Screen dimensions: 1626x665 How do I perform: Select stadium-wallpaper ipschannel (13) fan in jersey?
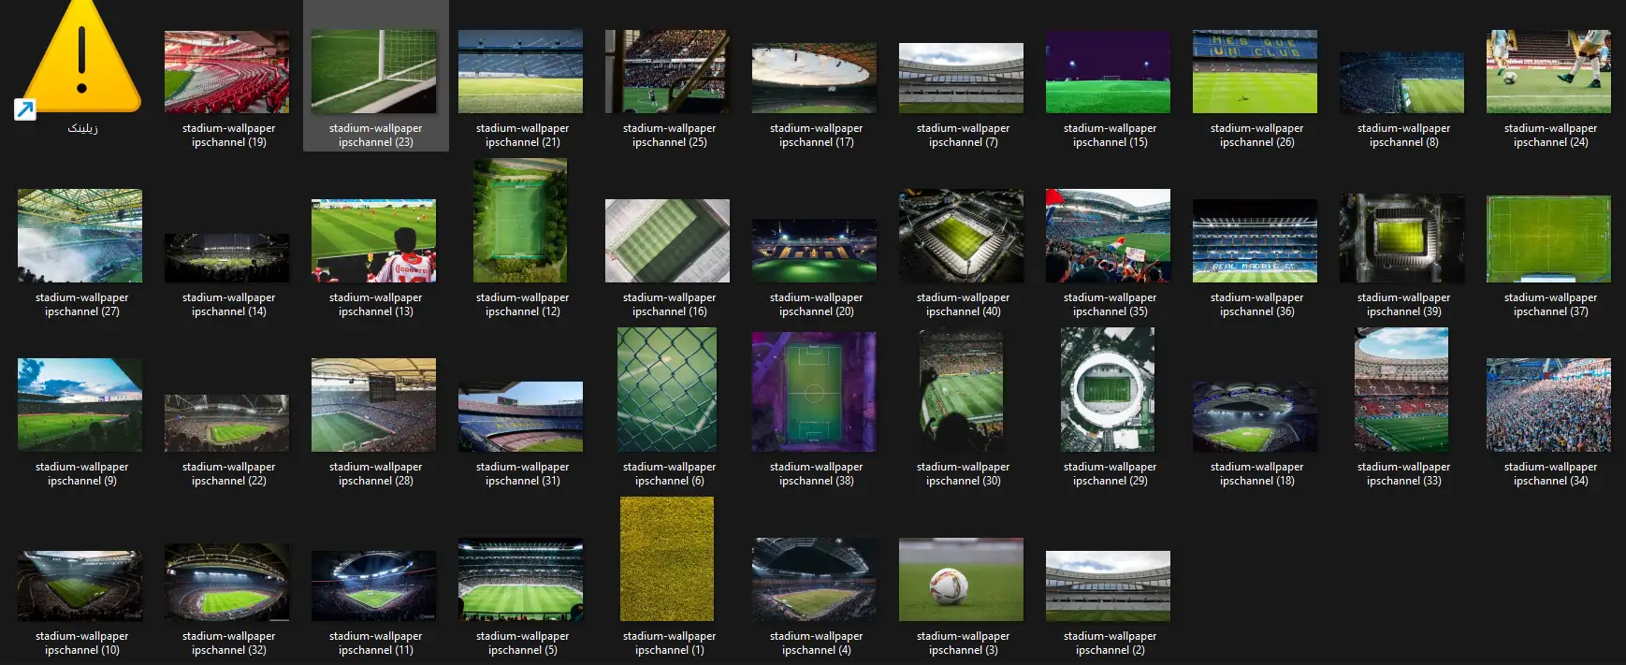click(373, 240)
